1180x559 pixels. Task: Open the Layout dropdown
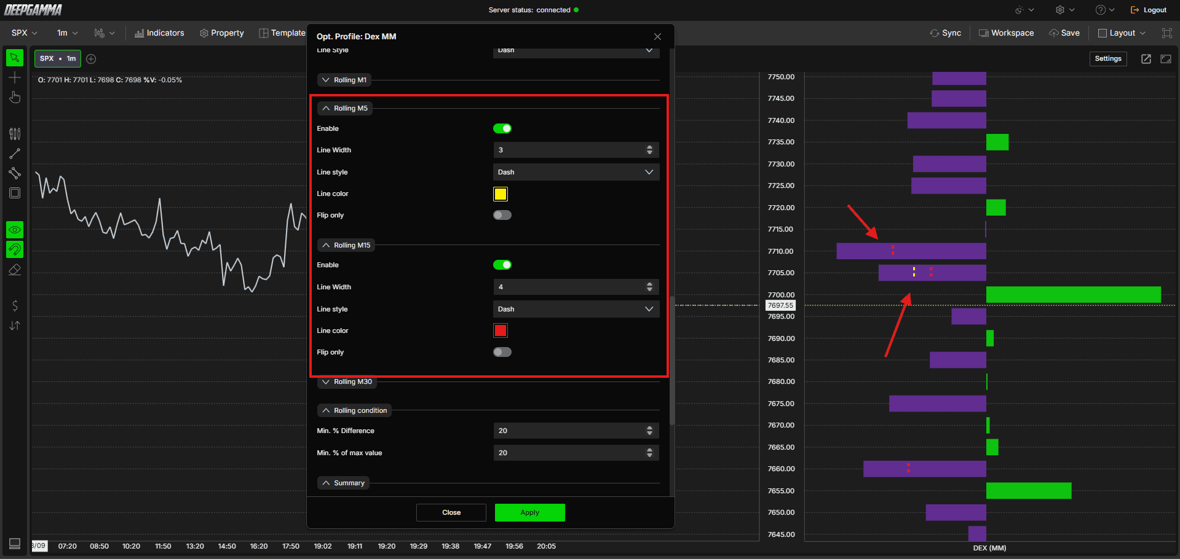click(x=1122, y=33)
